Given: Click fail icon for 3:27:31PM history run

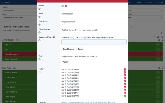Looking at the screenshot, I should 125,93.
